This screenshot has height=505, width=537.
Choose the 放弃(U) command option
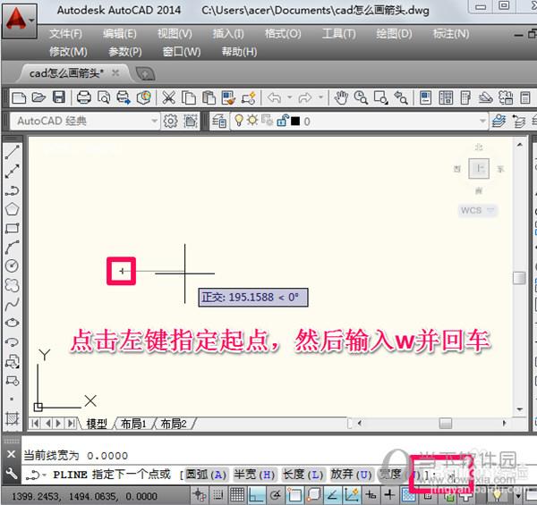click(x=352, y=475)
